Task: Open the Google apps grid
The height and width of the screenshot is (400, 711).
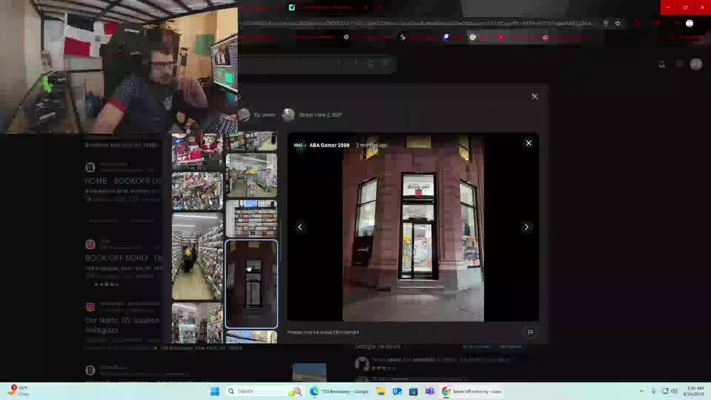Action: pos(679,64)
